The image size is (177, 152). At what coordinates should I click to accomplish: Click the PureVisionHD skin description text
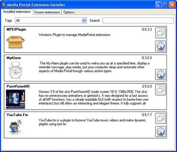(x=94, y=97)
